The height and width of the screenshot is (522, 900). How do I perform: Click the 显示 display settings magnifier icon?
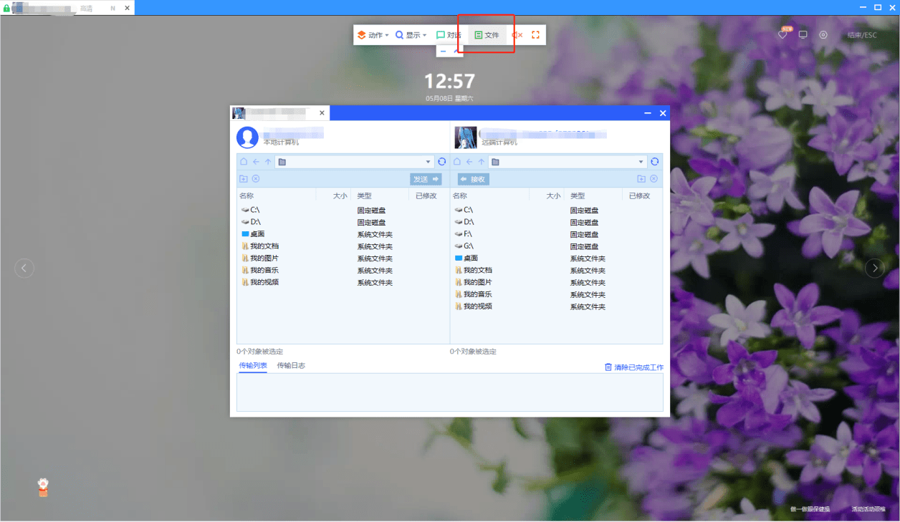tap(399, 34)
